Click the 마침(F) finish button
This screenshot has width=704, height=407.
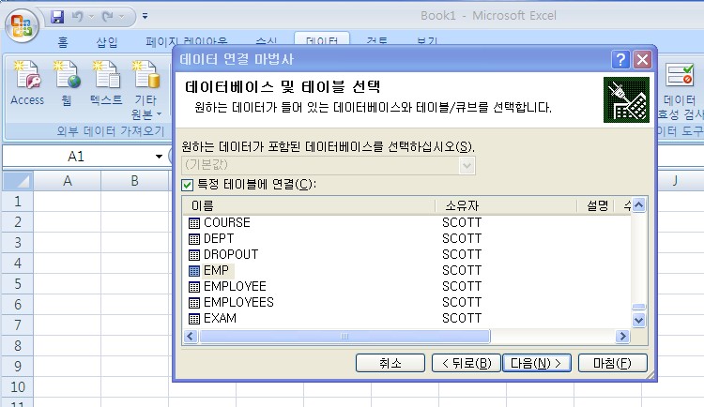(612, 363)
